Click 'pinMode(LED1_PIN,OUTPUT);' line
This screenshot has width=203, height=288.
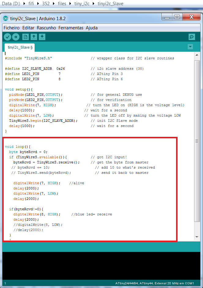point(36,95)
